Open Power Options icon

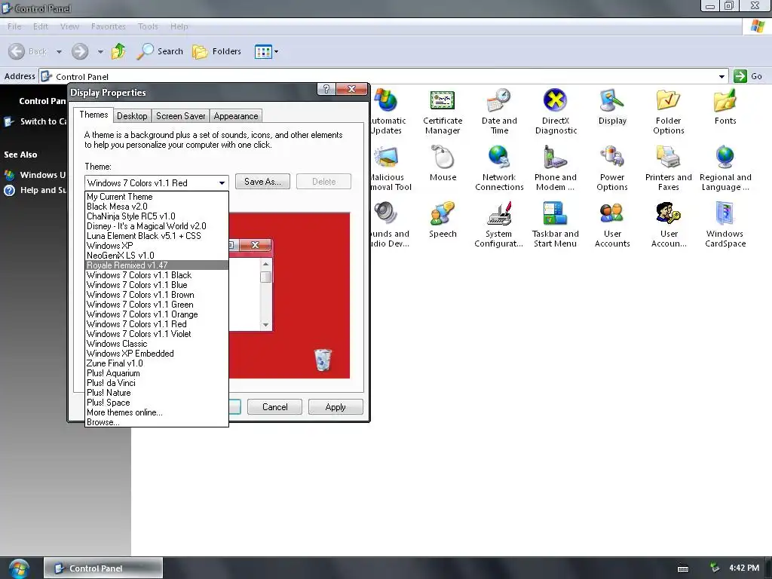point(612,168)
